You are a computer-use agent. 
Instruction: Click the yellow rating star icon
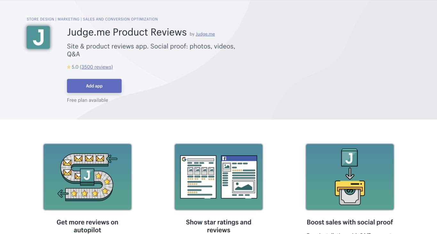69,67
